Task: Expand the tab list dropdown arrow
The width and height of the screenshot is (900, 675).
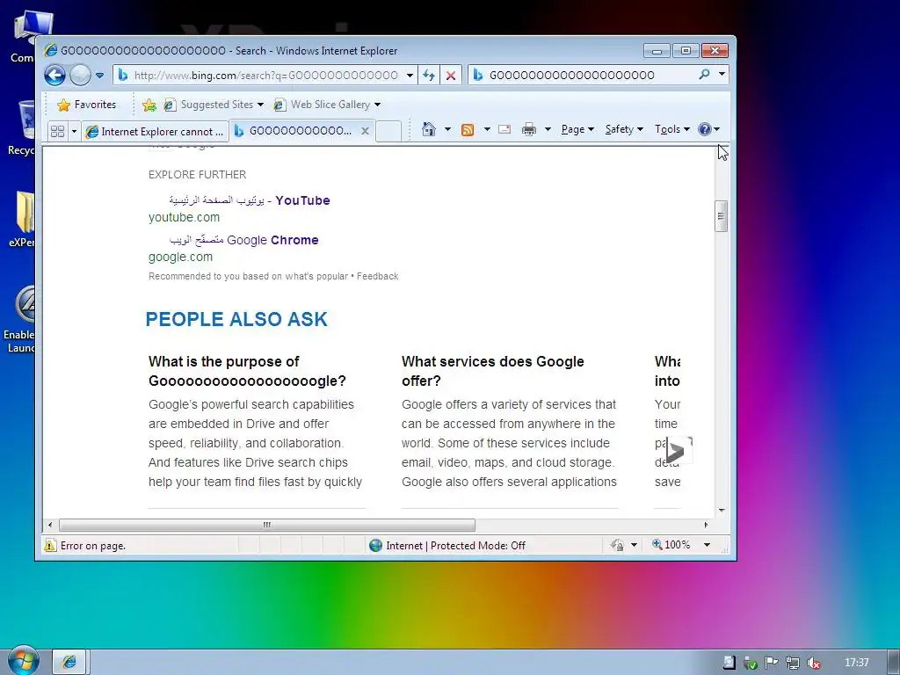Action: (x=74, y=132)
